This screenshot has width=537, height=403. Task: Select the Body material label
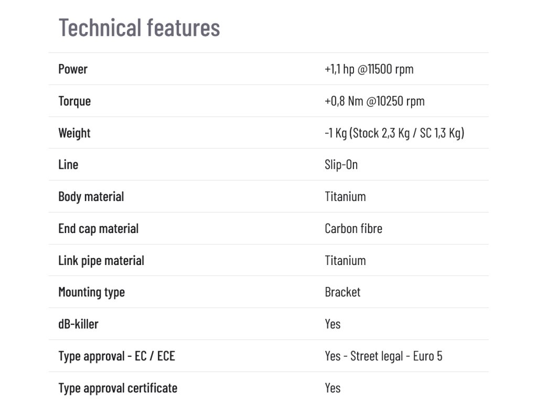pos(91,197)
